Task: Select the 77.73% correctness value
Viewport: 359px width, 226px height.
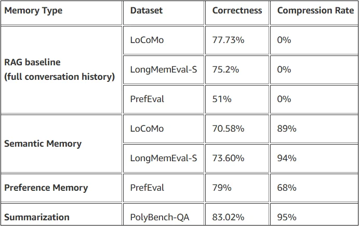Action: pos(229,40)
